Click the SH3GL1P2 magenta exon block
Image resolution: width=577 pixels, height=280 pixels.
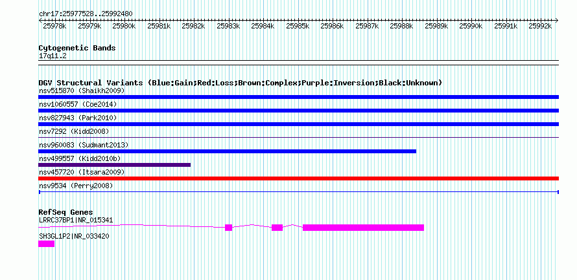click(x=47, y=244)
